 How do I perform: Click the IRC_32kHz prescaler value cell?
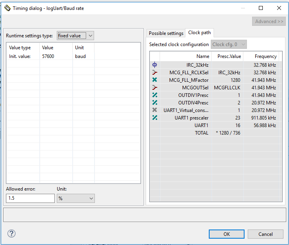point(227,72)
